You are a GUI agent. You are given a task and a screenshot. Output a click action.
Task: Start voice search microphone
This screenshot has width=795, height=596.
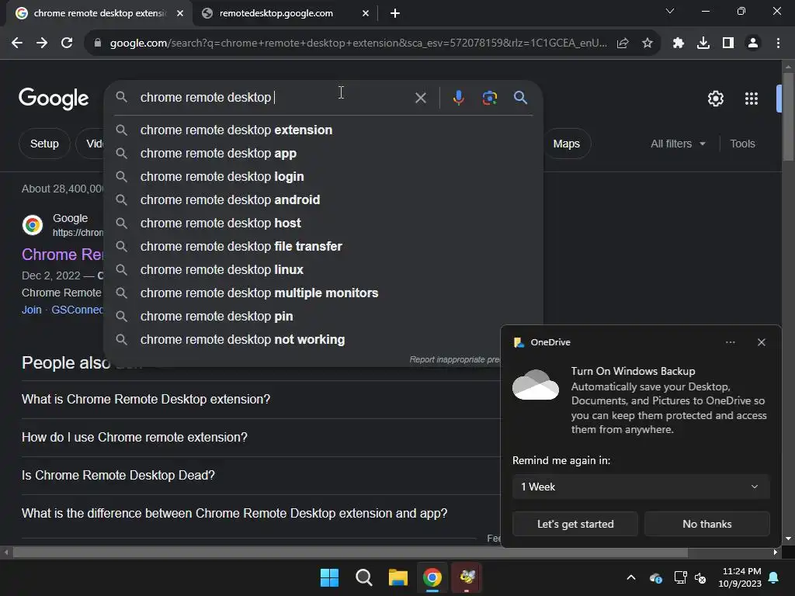[458, 98]
